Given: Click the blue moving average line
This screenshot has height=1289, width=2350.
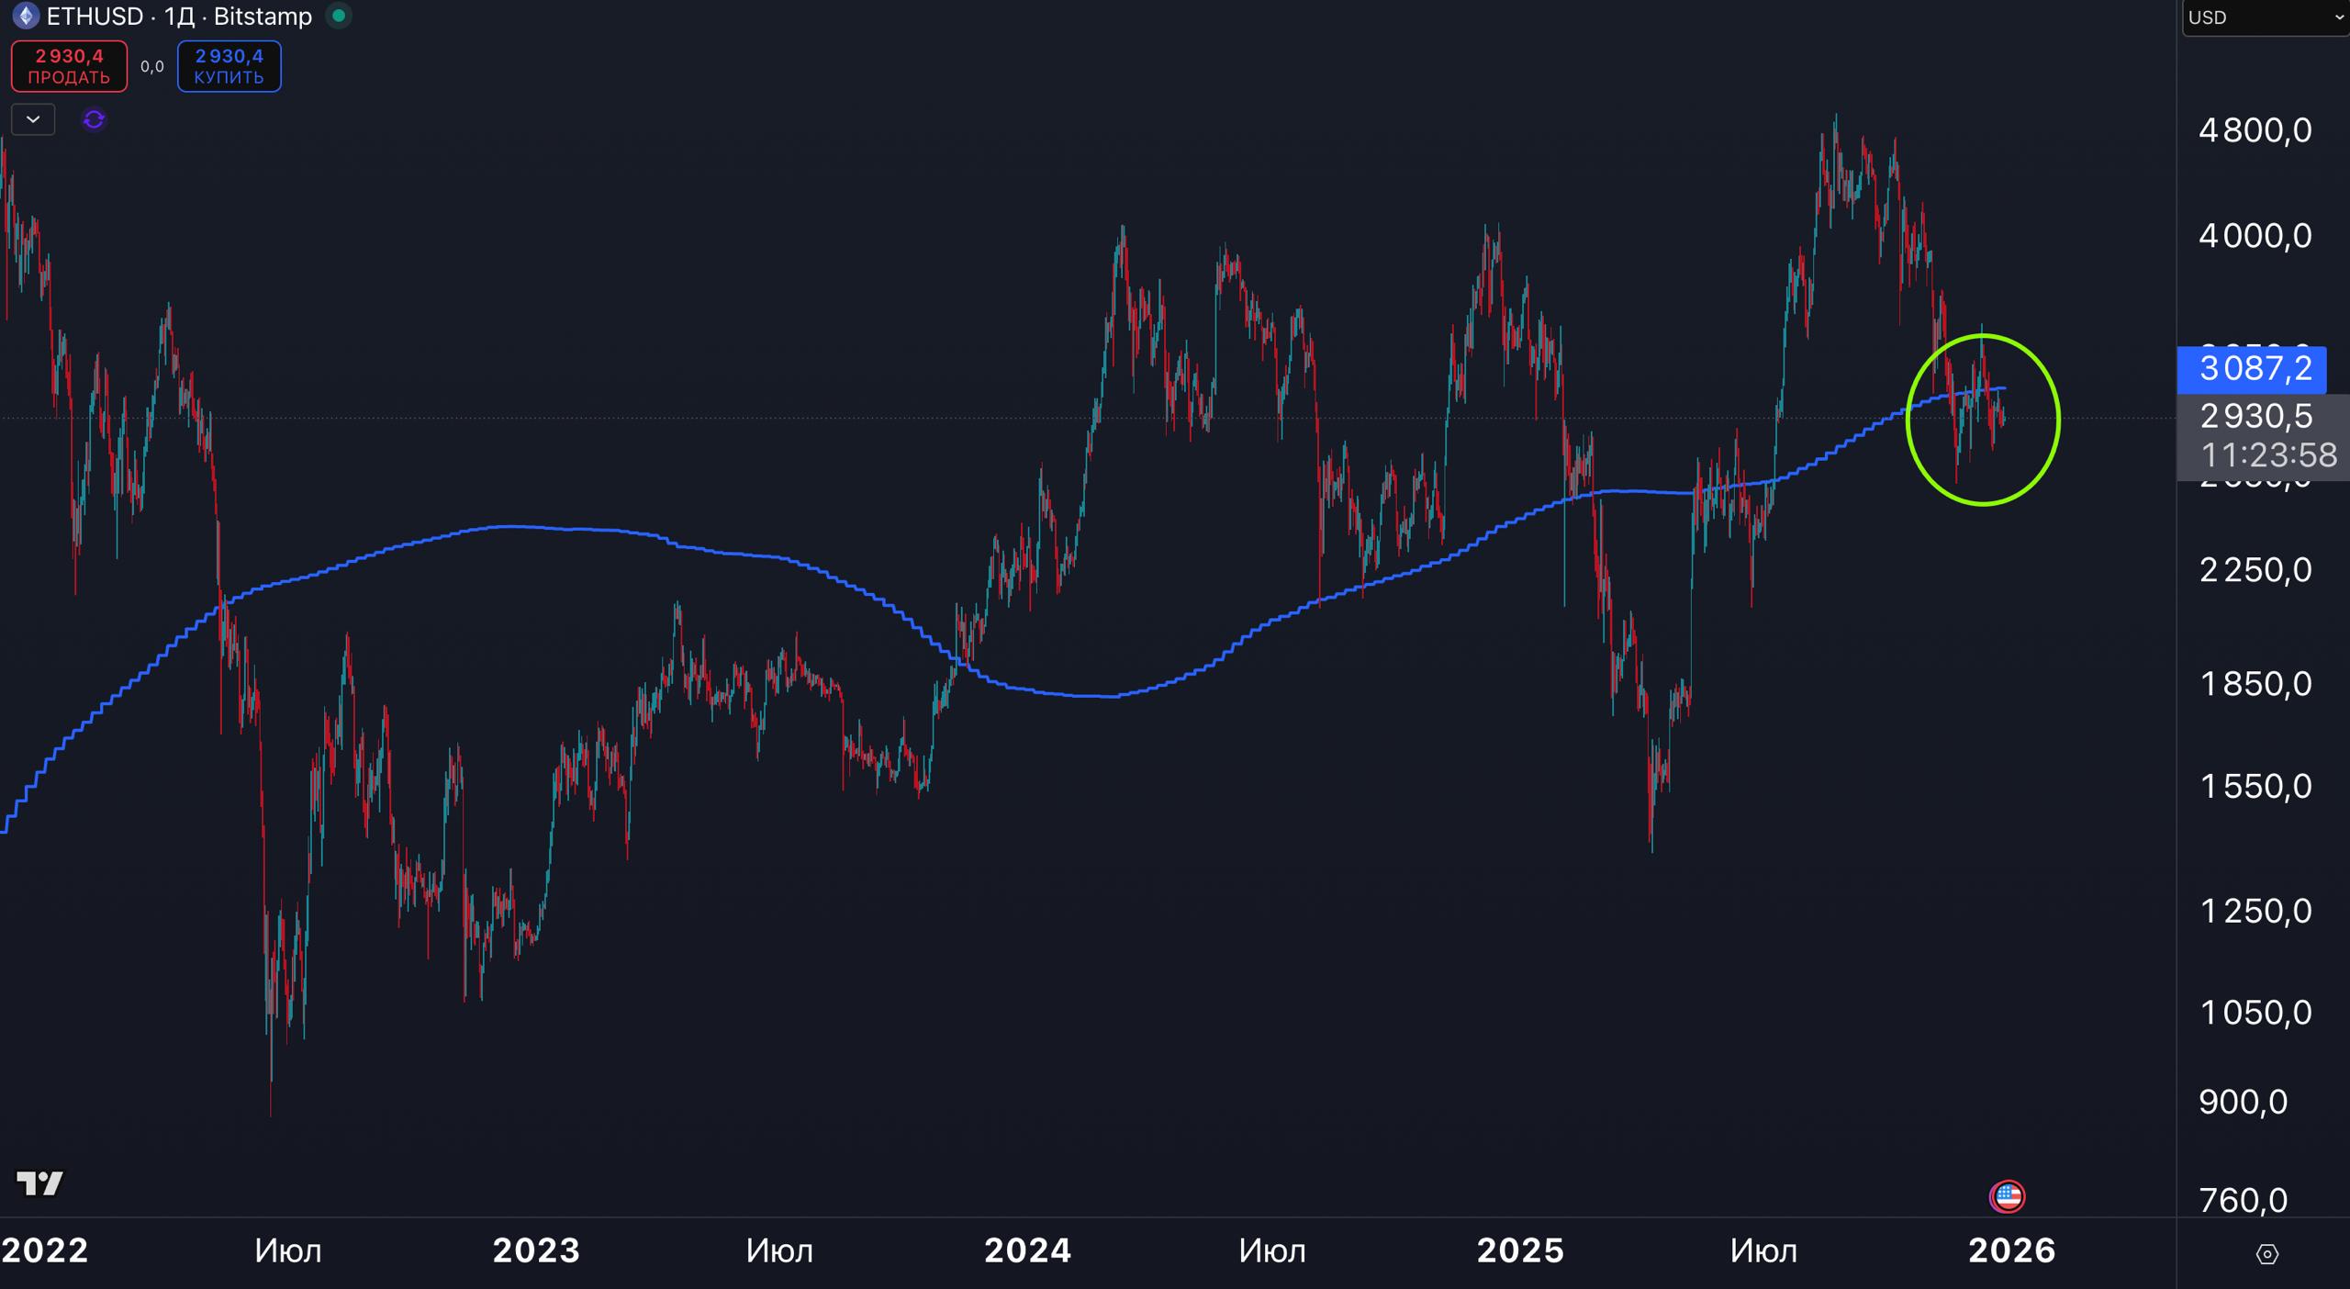Looking at the screenshot, I should click(x=514, y=527).
